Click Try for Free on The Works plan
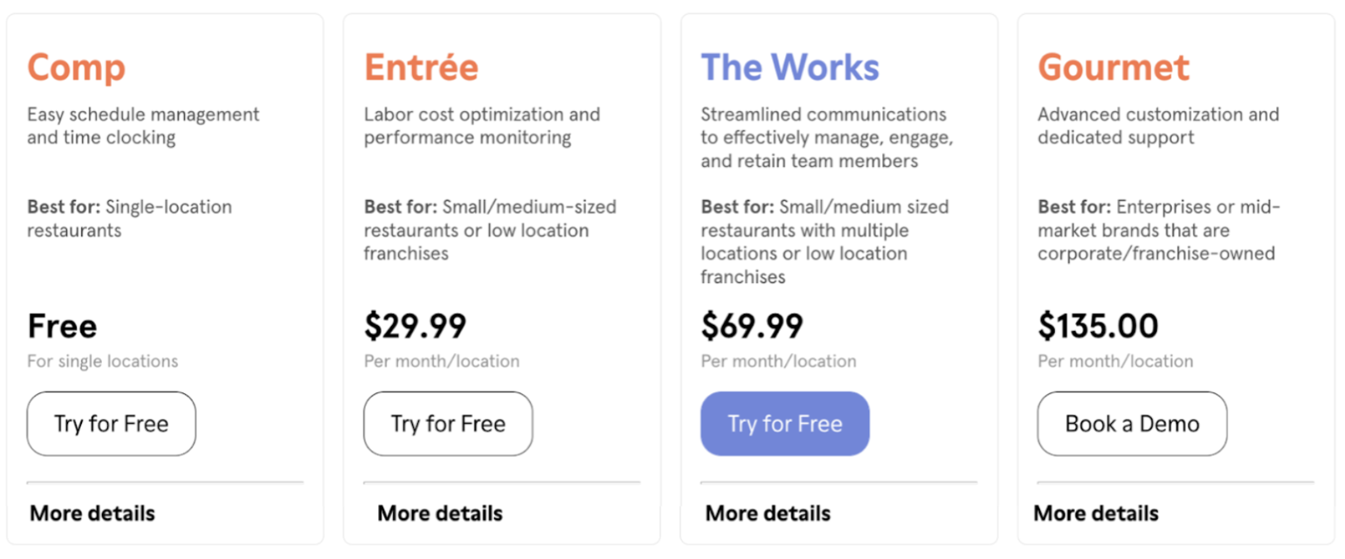 784,423
